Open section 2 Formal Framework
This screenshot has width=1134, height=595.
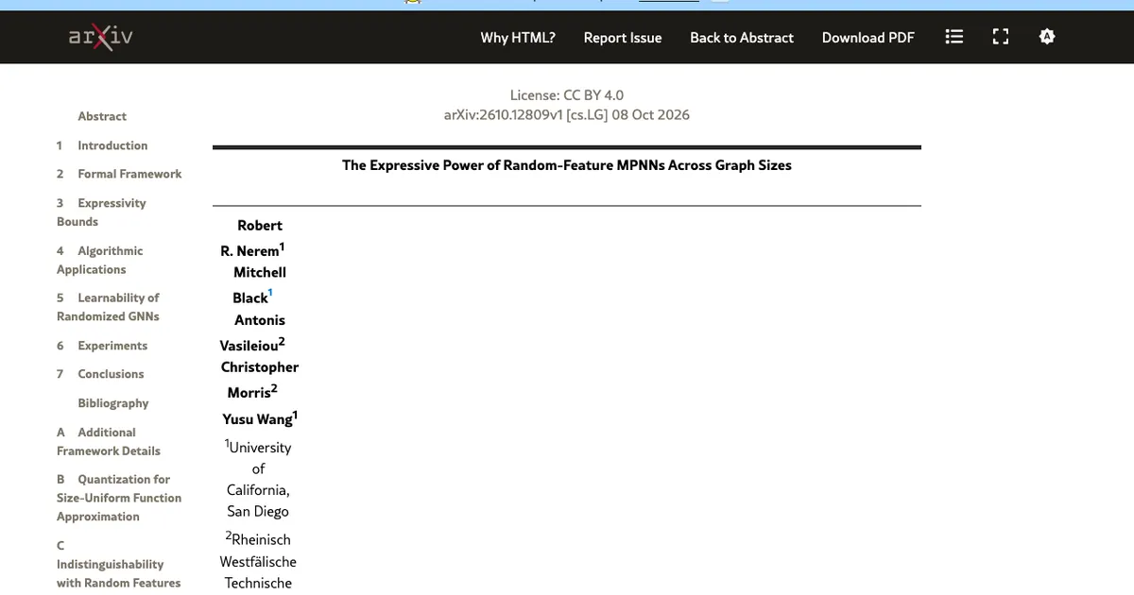pyautogui.click(x=119, y=174)
